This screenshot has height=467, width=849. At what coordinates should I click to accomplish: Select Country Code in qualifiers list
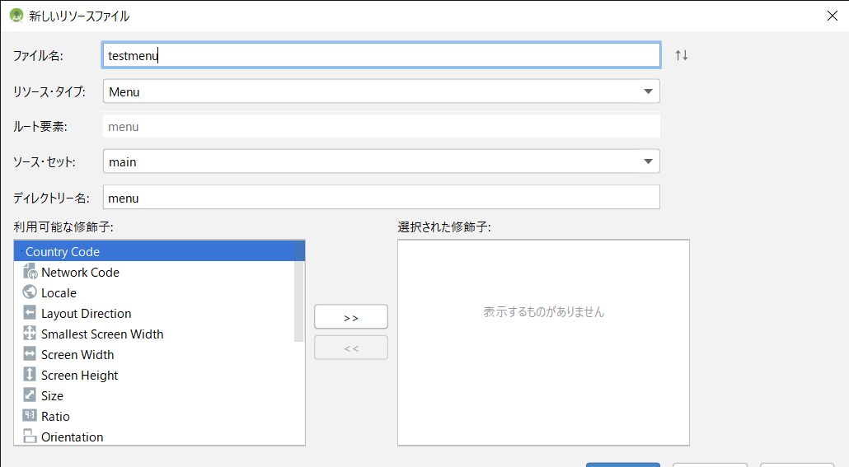point(159,251)
